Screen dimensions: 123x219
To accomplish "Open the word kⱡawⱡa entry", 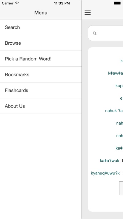I will point(115,73).
